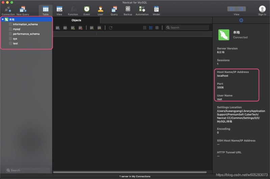Select the Objects tab
This screenshot has height=179, width=270.
click(76, 20)
